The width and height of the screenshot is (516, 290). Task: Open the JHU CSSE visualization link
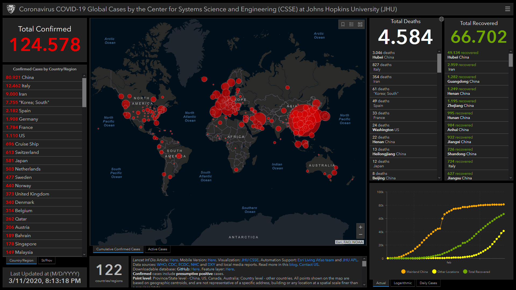[250, 260]
